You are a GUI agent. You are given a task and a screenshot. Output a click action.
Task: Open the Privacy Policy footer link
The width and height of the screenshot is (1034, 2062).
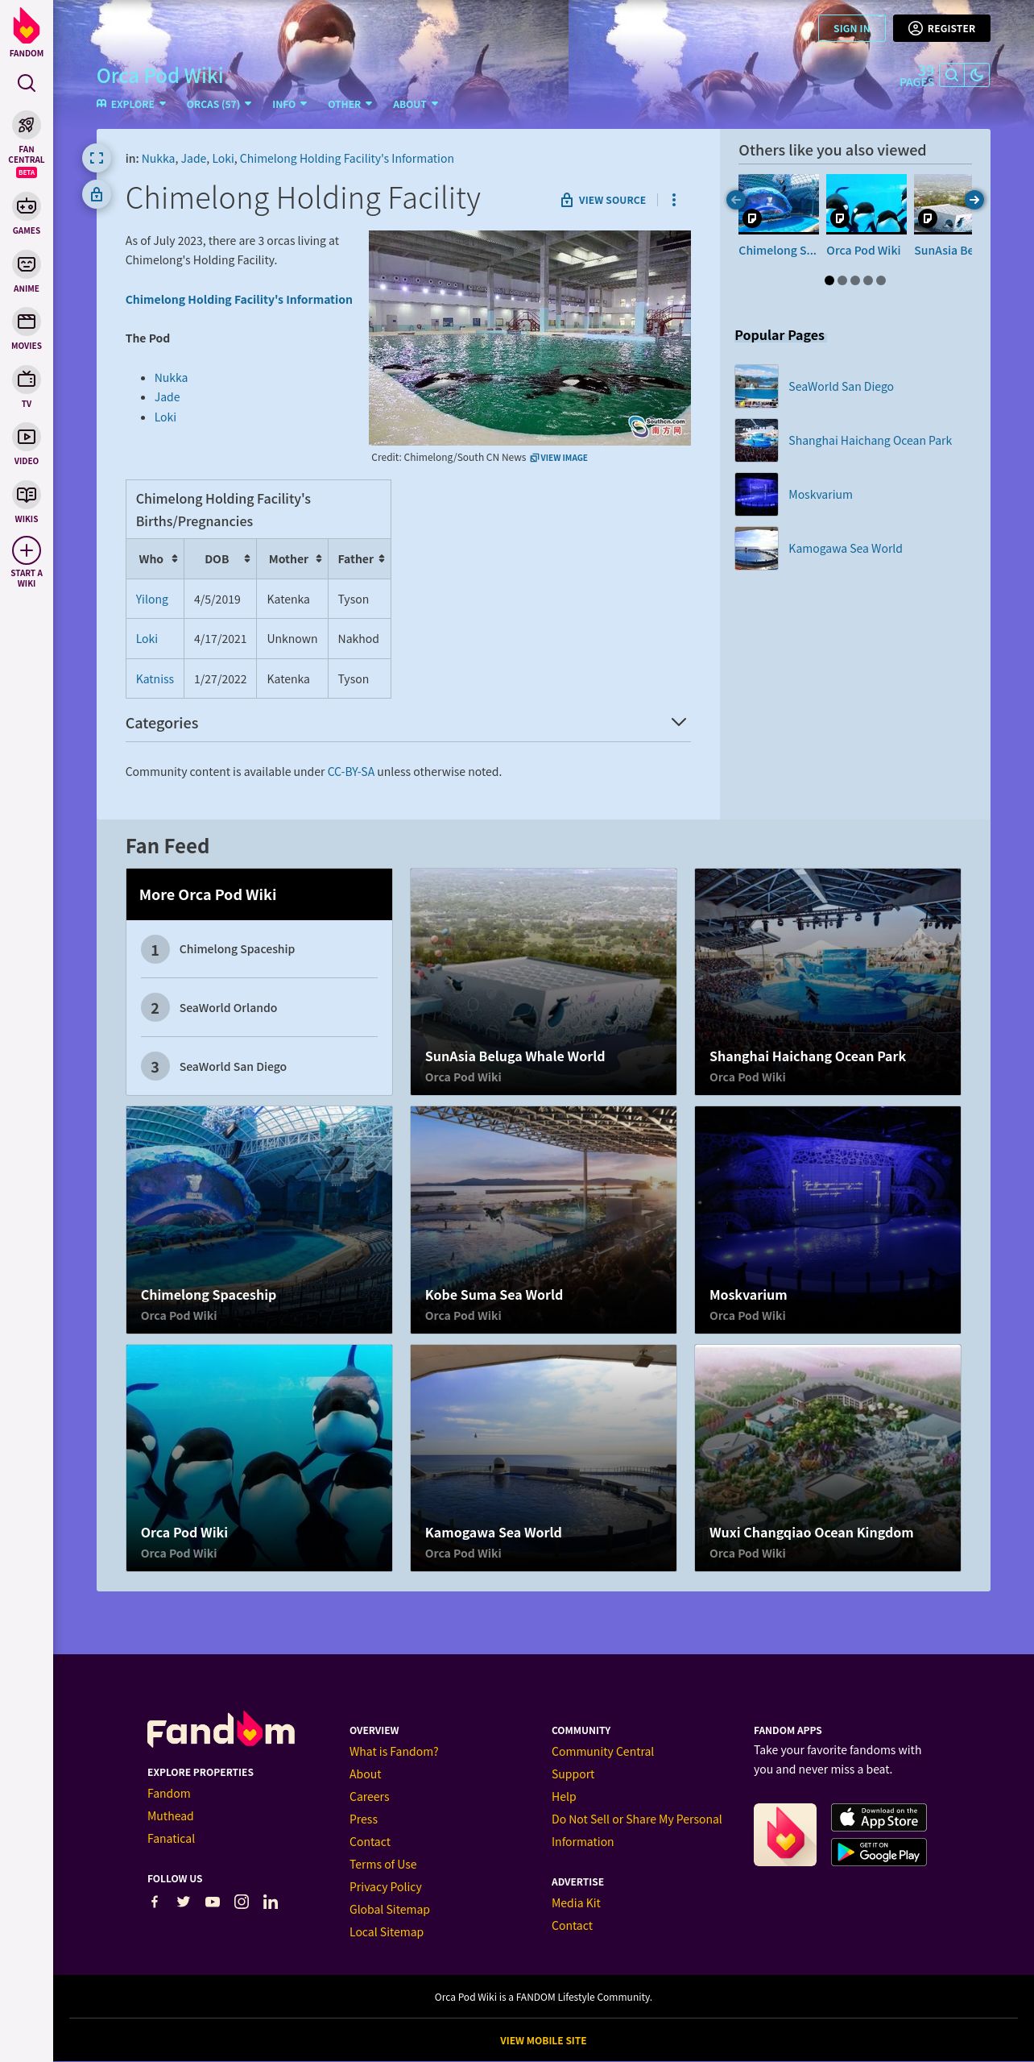[386, 1887]
